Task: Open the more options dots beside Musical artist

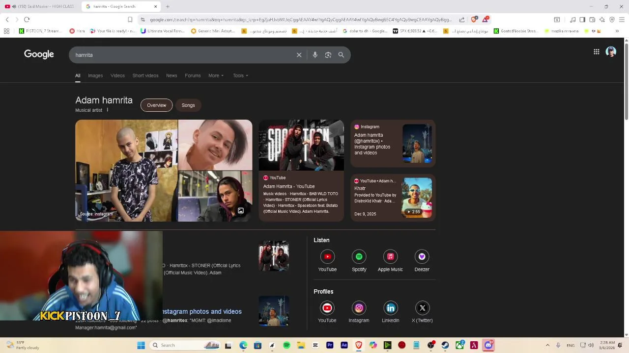Action: (107, 110)
